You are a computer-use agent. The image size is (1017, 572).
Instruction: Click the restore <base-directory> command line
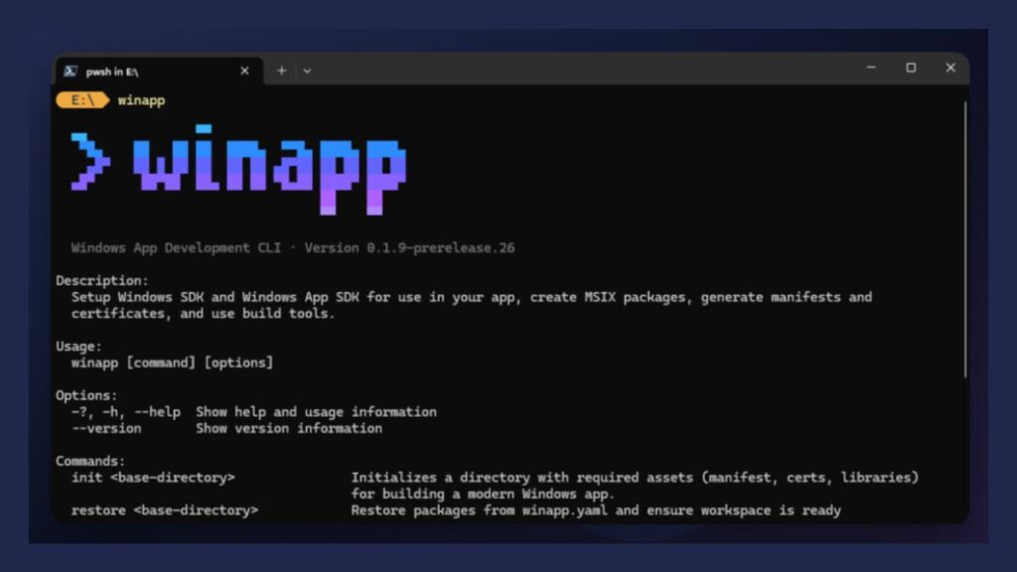[x=165, y=510]
